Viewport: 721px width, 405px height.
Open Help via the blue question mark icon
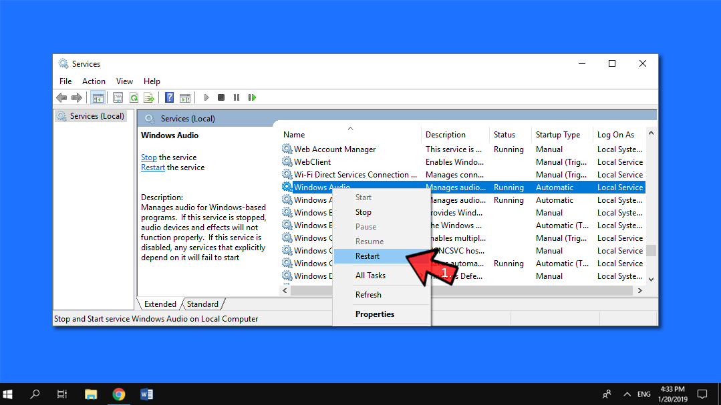pyautogui.click(x=169, y=97)
